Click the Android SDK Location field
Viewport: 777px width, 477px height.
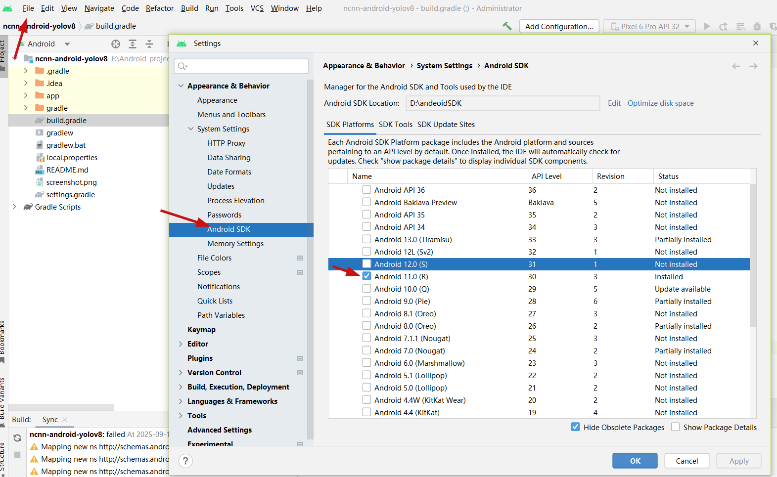point(503,103)
